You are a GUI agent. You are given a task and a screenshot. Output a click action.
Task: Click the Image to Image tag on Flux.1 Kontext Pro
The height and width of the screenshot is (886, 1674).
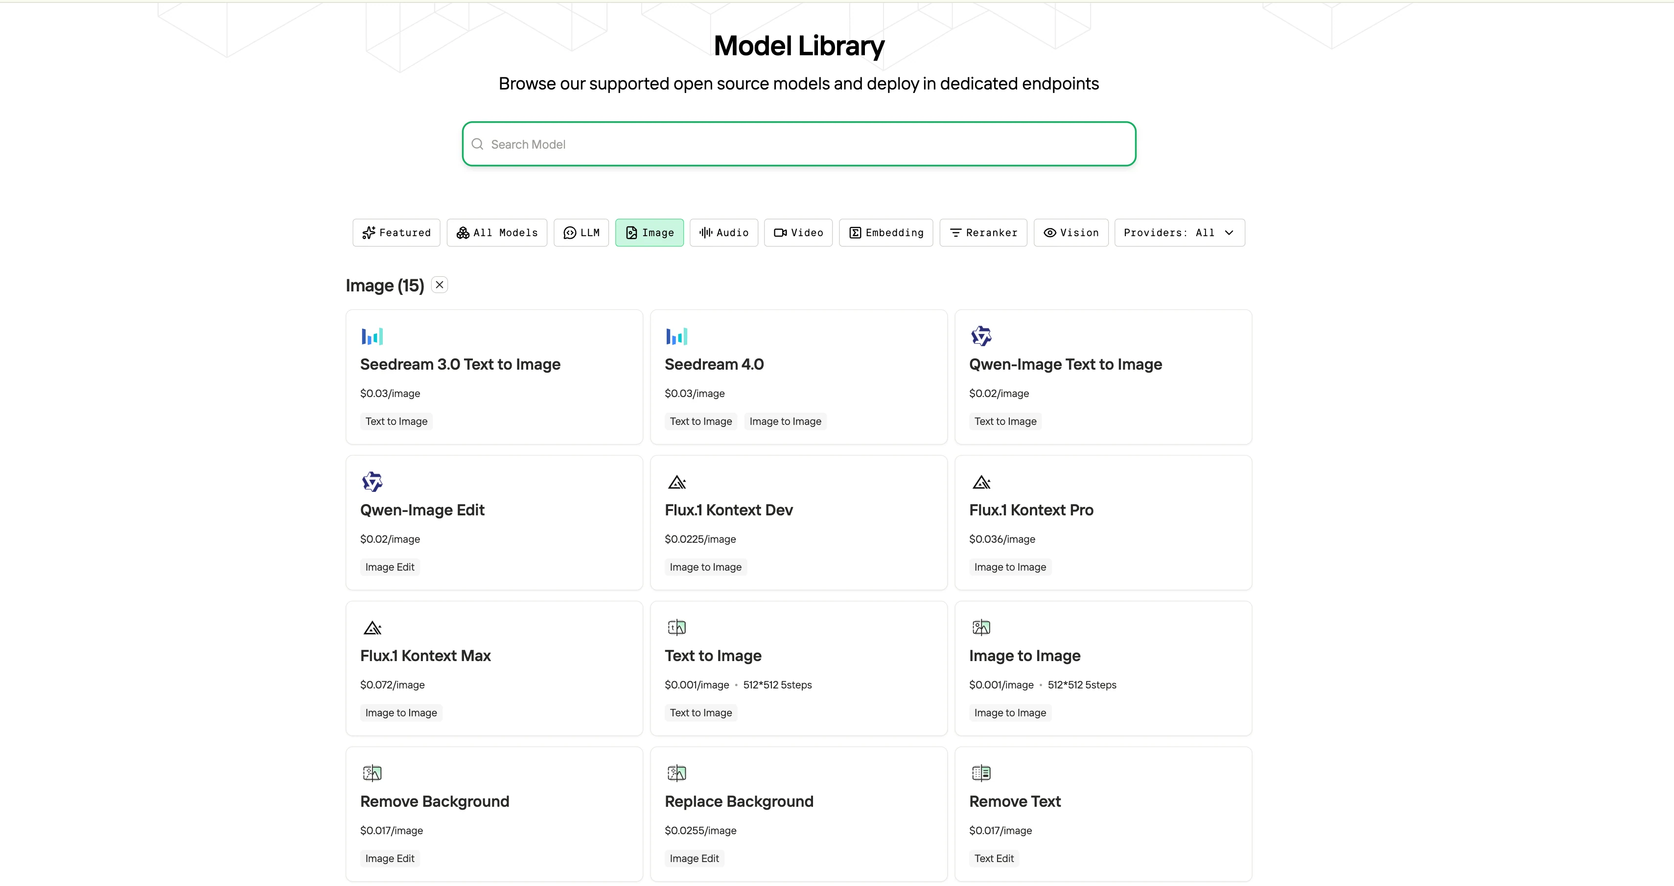click(x=1010, y=567)
